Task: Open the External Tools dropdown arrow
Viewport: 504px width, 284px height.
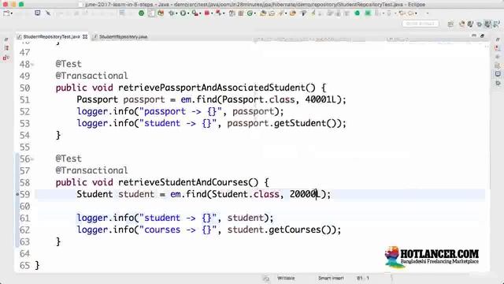Action: [x=200, y=13]
